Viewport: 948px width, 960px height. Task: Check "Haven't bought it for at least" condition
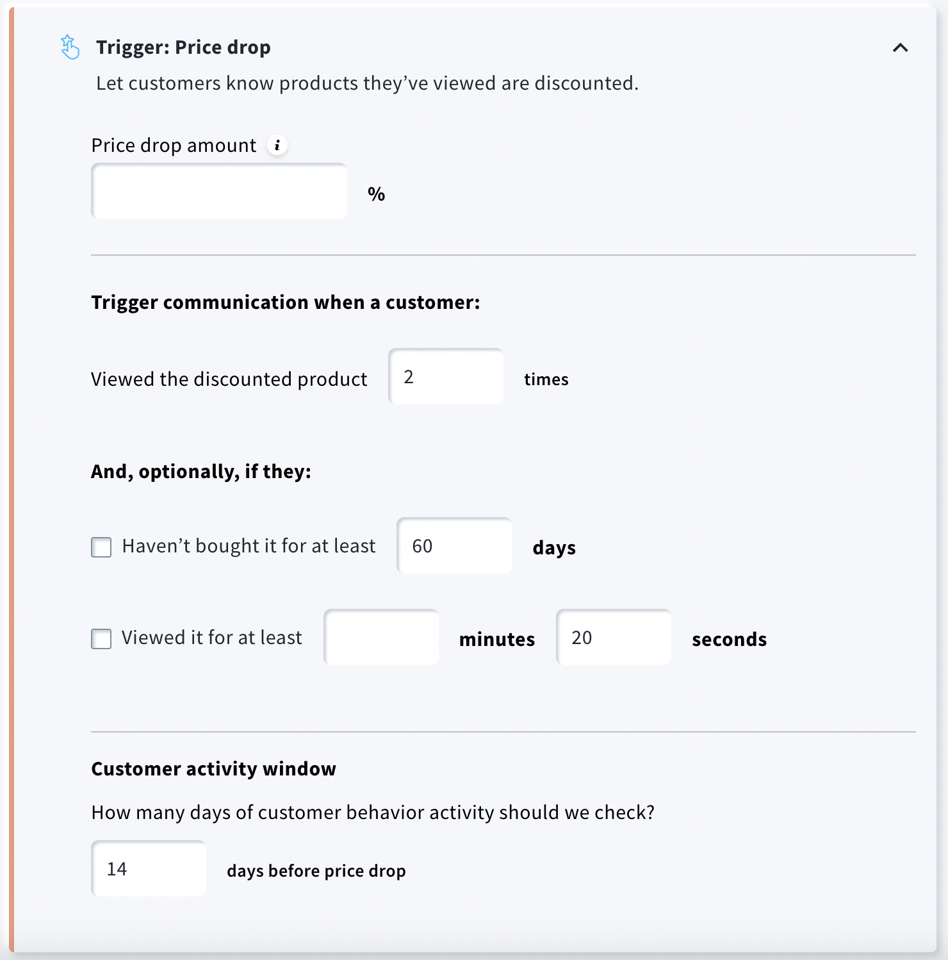point(101,547)
